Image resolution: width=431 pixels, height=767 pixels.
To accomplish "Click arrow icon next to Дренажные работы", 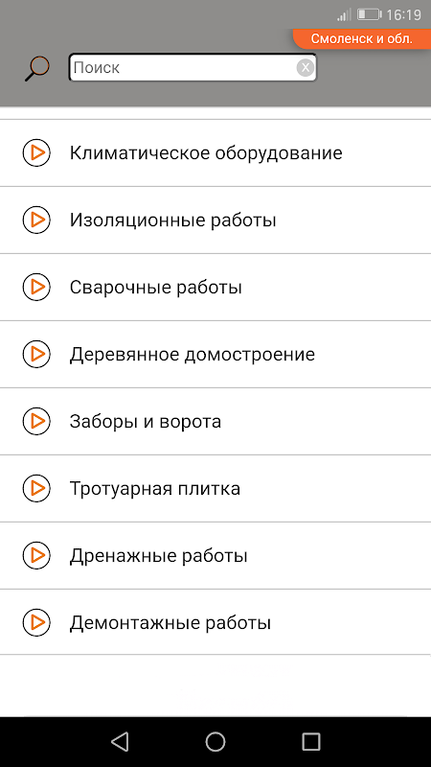I will pos(36,556).
